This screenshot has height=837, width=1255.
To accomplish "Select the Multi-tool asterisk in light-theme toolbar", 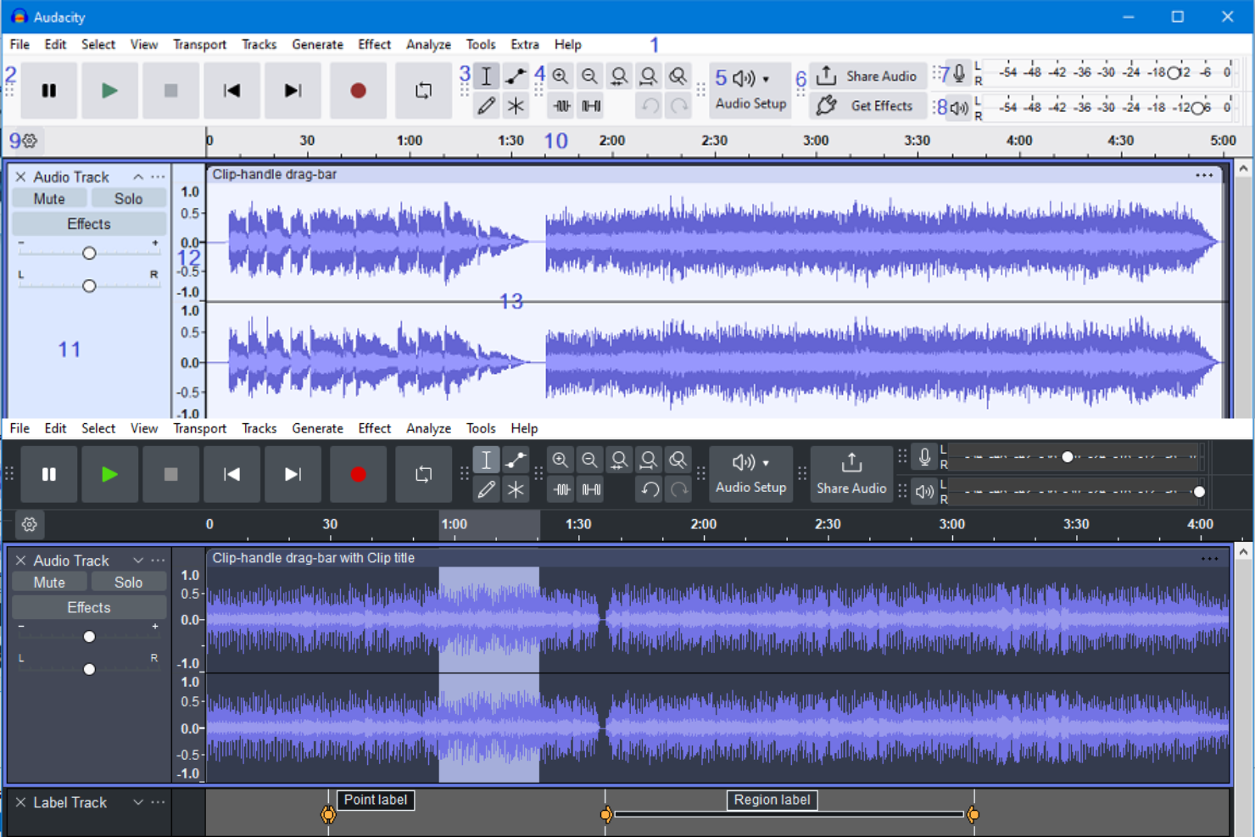I will coord(516,106).
